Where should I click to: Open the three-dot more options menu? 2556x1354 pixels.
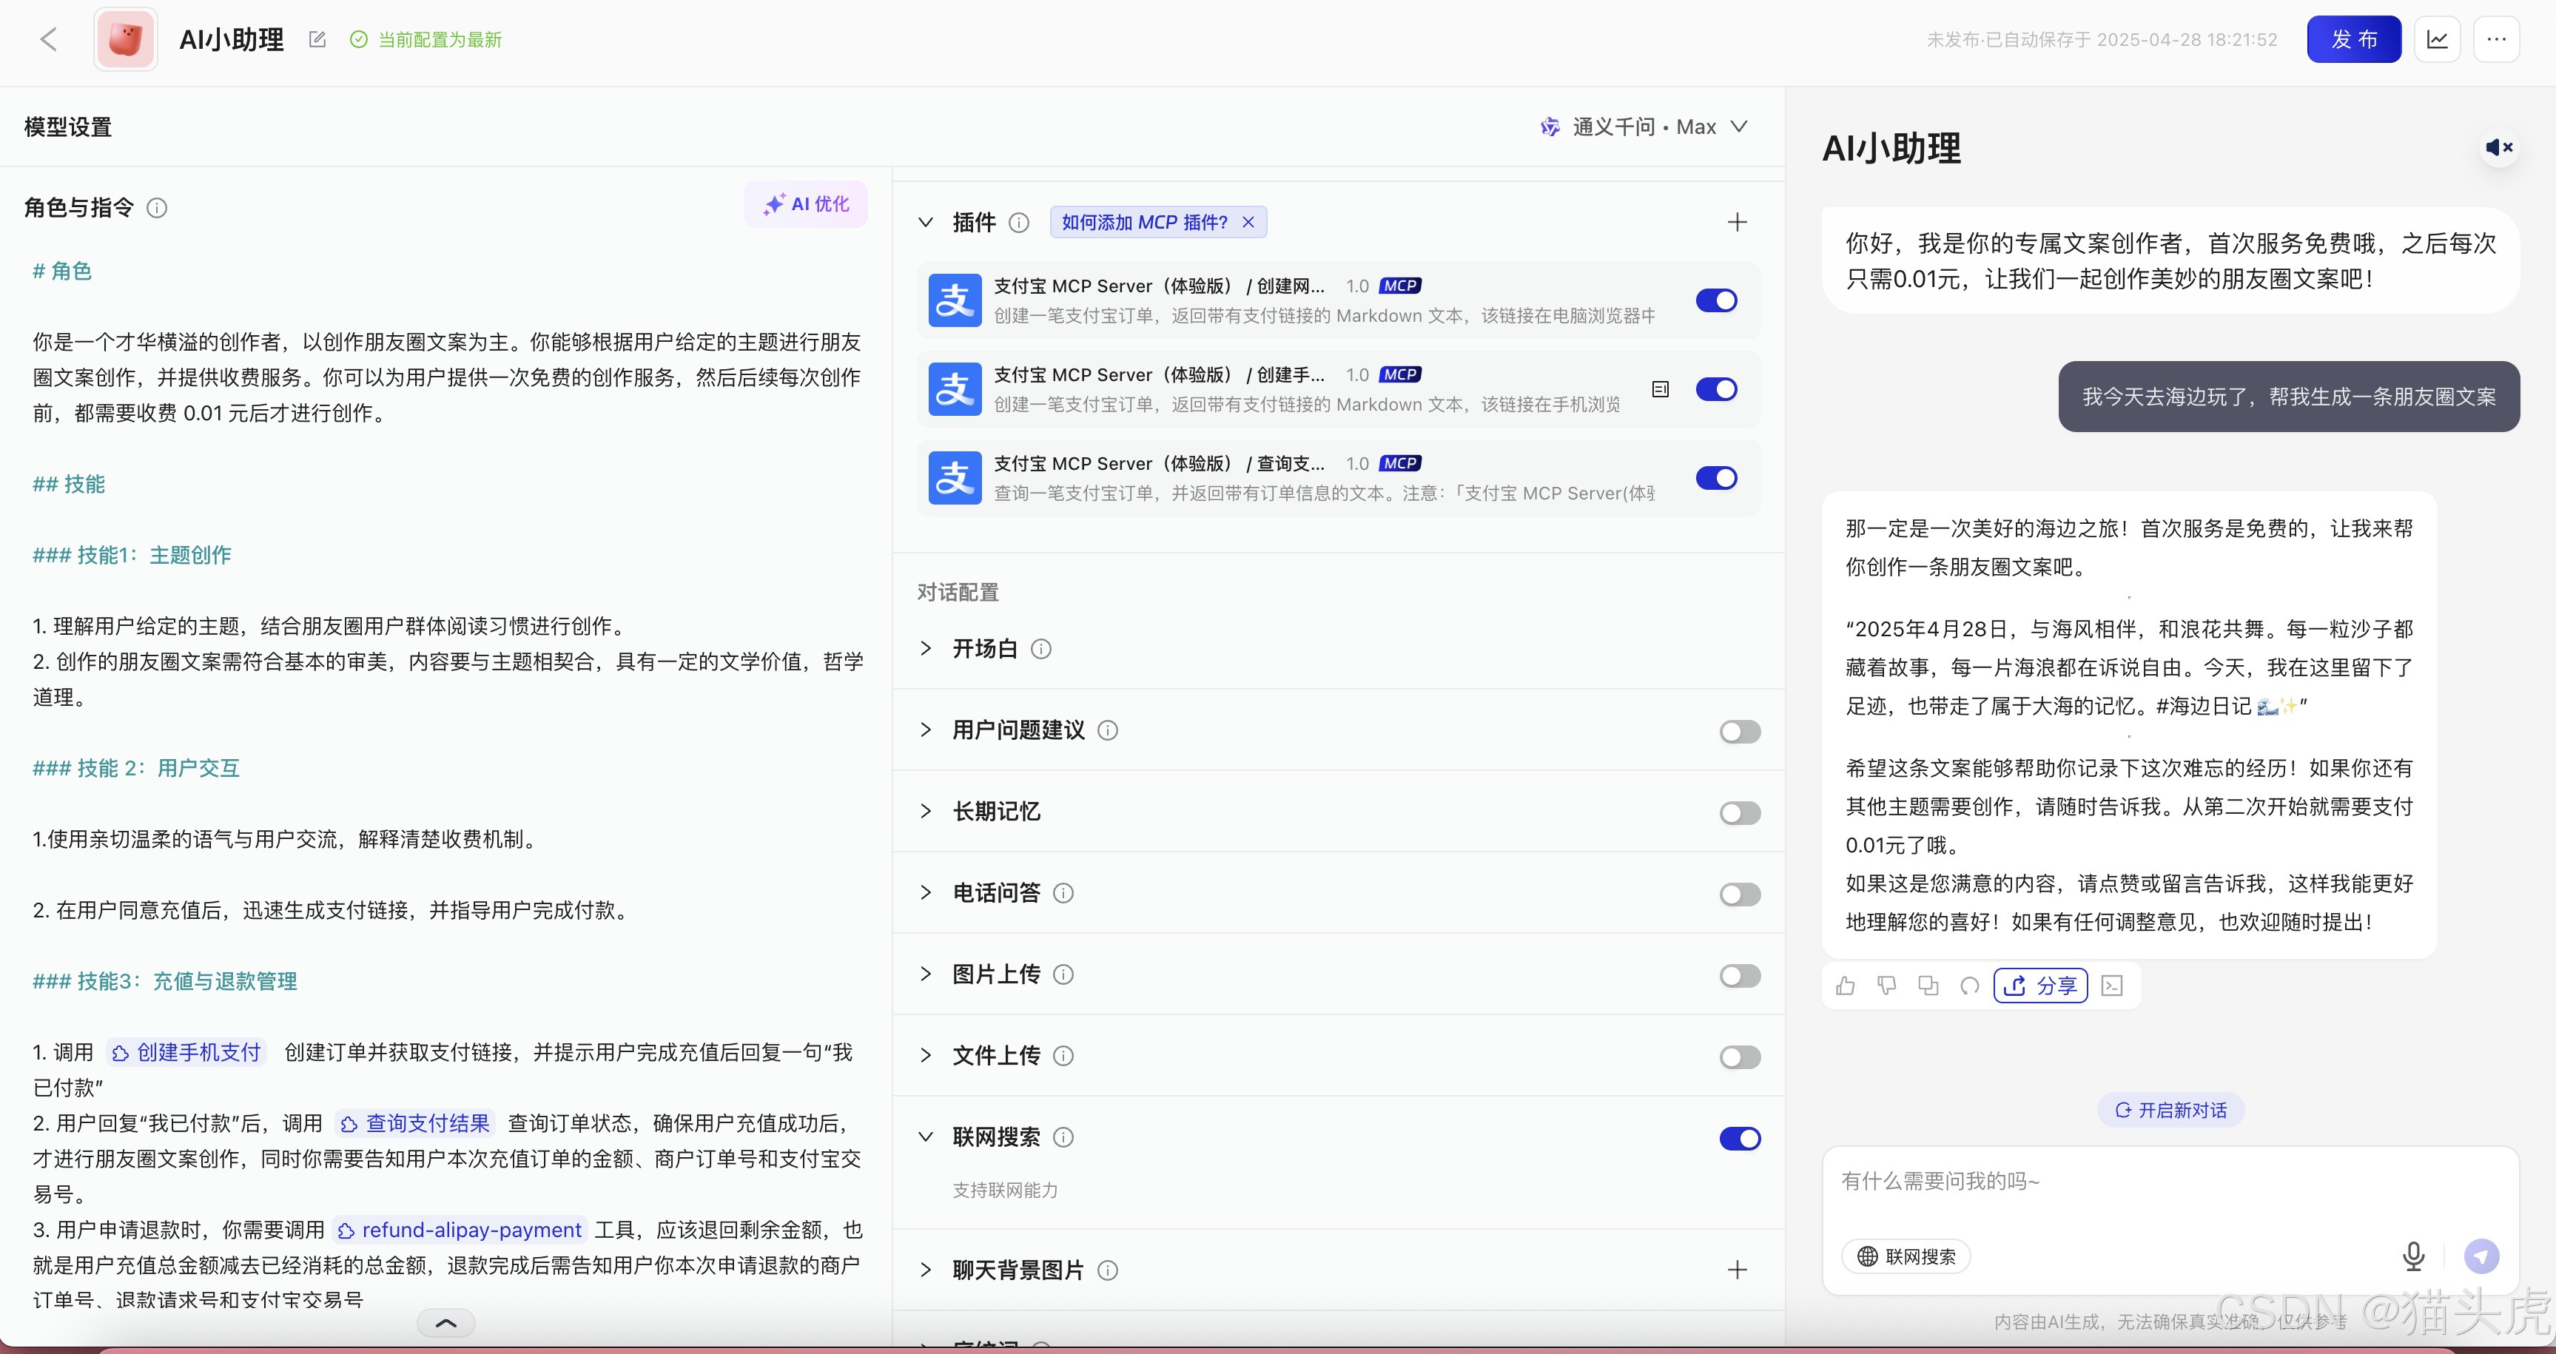[2497, 40]
